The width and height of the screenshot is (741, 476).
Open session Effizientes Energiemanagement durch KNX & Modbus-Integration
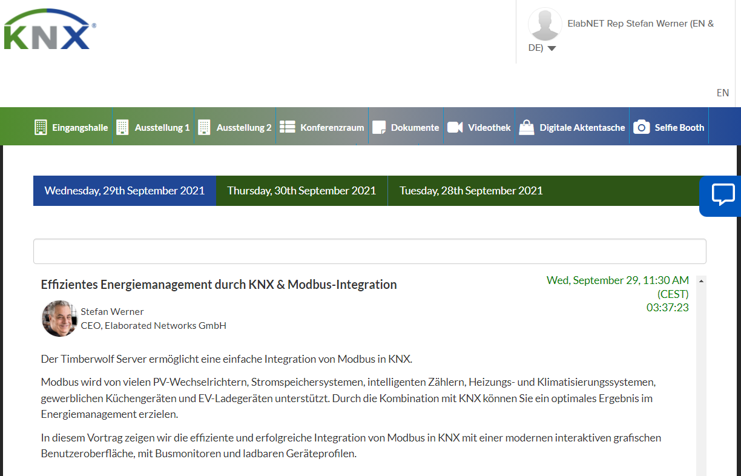(219, 285)
